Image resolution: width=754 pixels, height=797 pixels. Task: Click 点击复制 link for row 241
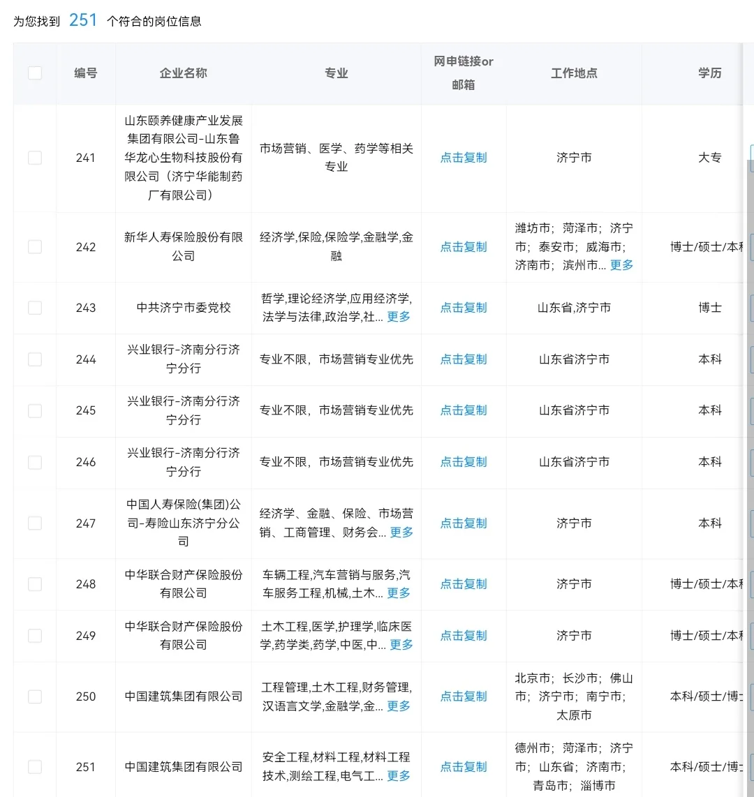pos(463,158)
